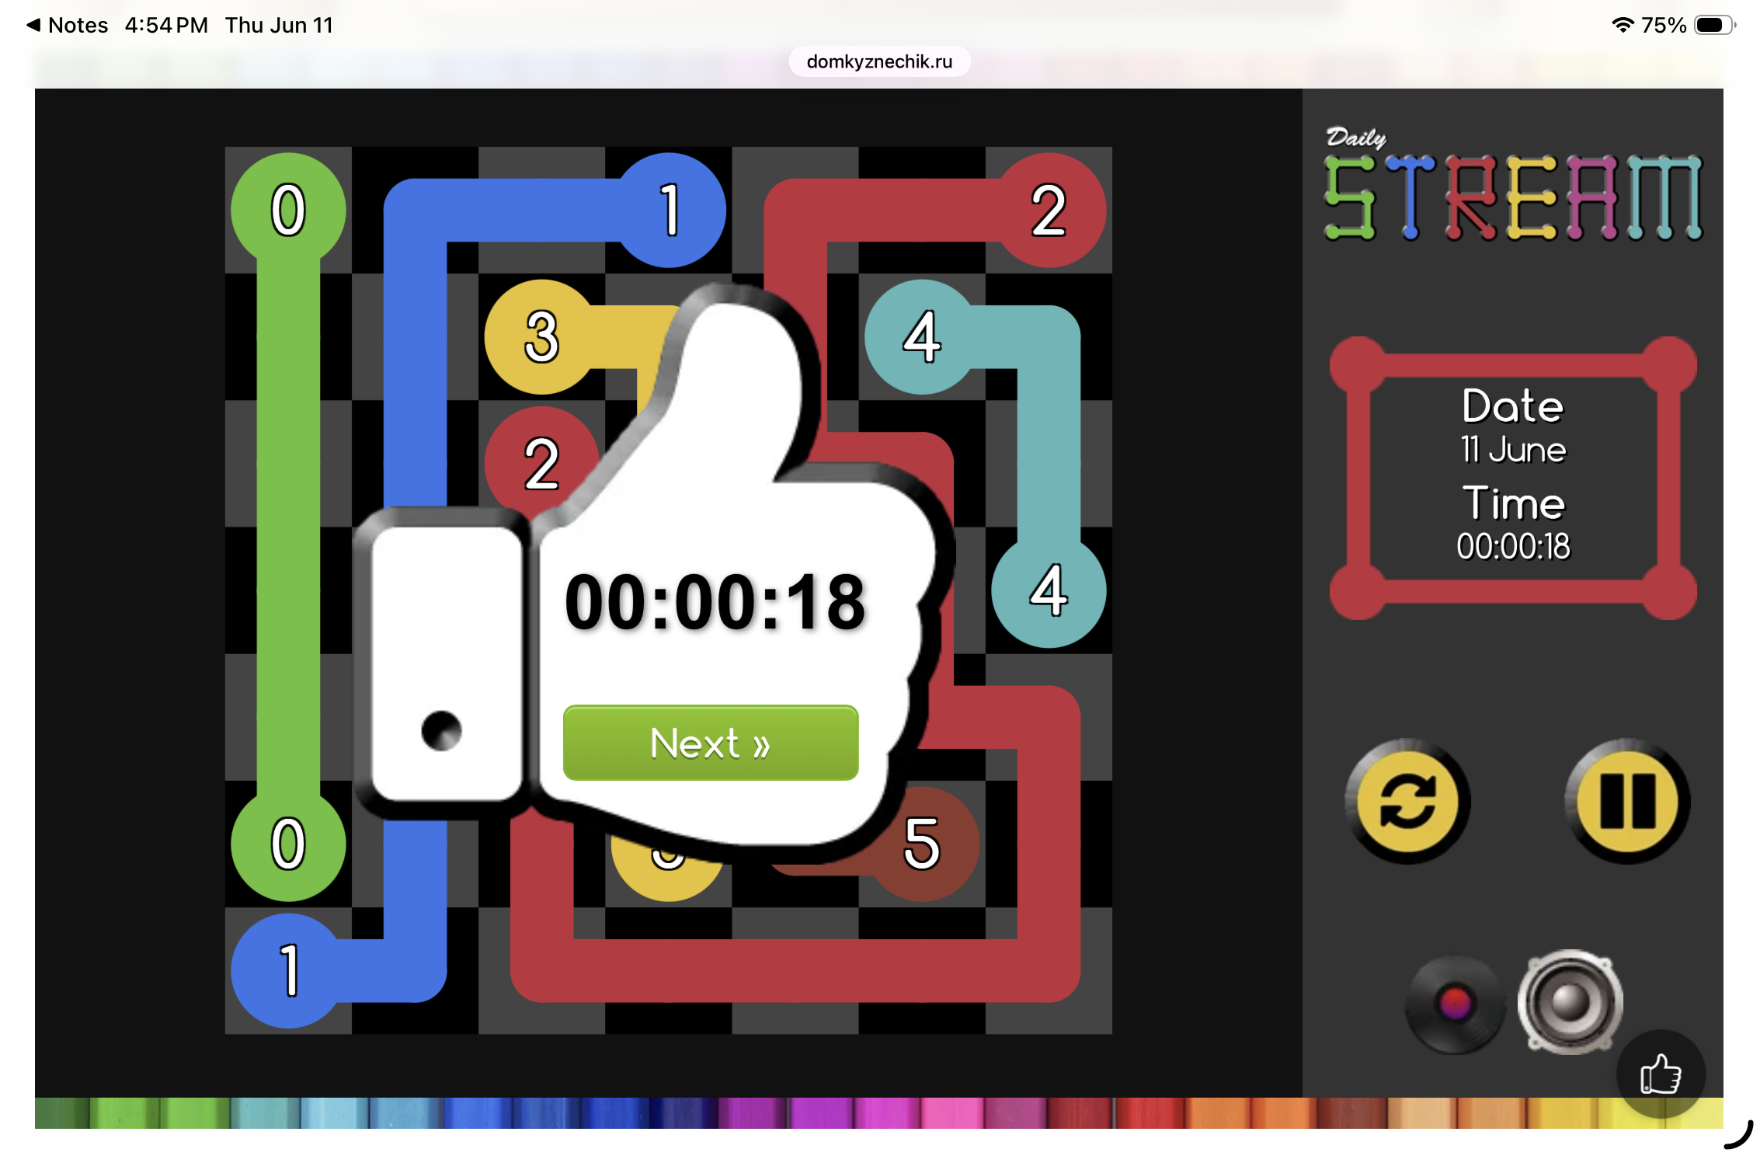The image size is (1760, 1156).
Task: Tap the yellow 3 node near the top
Action: coord(541,336)
